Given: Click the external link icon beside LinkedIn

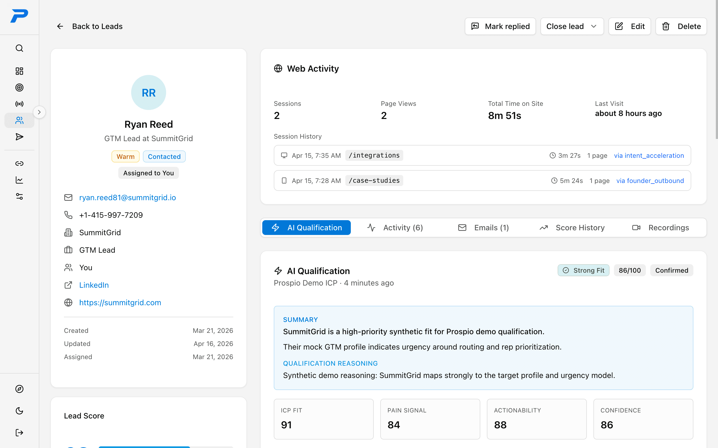Looking at the screenshot, I should 68,285.
